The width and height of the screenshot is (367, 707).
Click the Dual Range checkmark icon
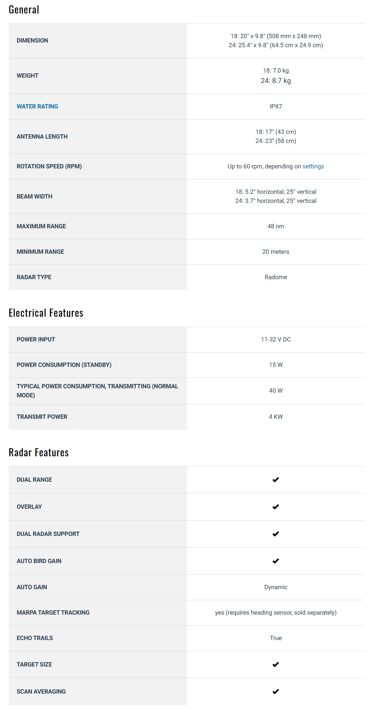coord(275,480)
